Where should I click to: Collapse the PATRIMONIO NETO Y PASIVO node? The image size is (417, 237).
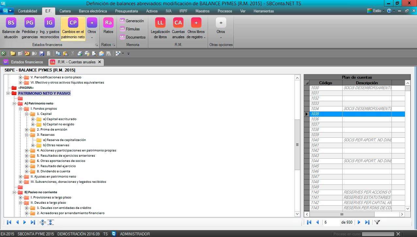(x=8, y=93)
